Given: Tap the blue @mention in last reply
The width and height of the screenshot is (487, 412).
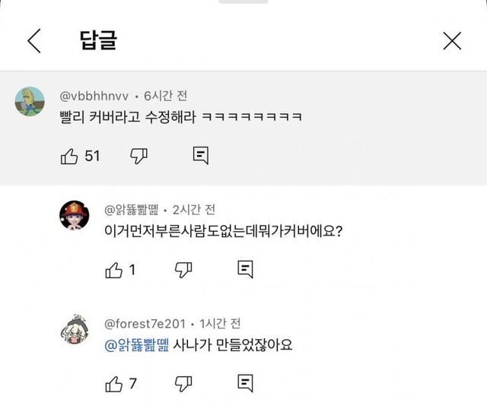Looking at the screenshot, I should point(137,344).
